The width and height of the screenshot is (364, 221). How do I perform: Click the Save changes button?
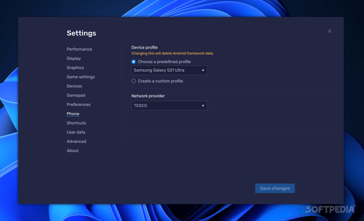pyautogui.click(x=275, y=188)
